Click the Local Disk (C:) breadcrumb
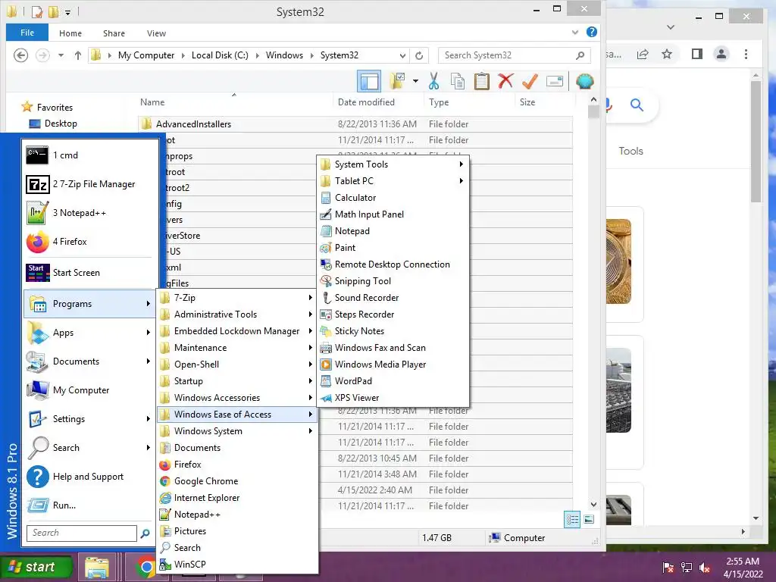Screen dimensions: 776x582 point(220,55)
